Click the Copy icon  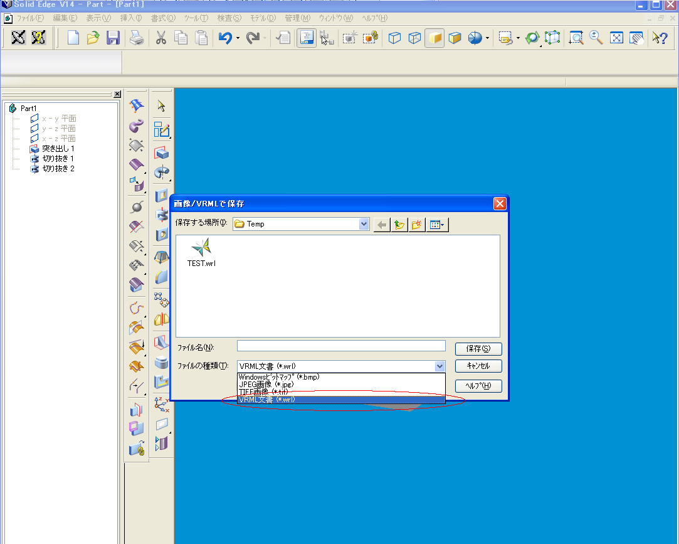coord(181,38)
